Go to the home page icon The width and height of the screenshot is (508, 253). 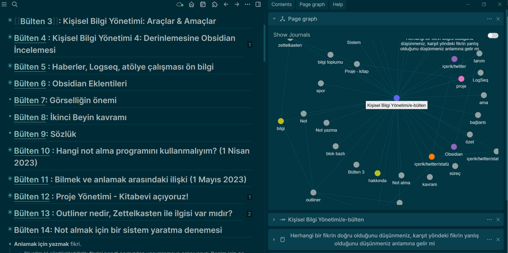point(192,4)
